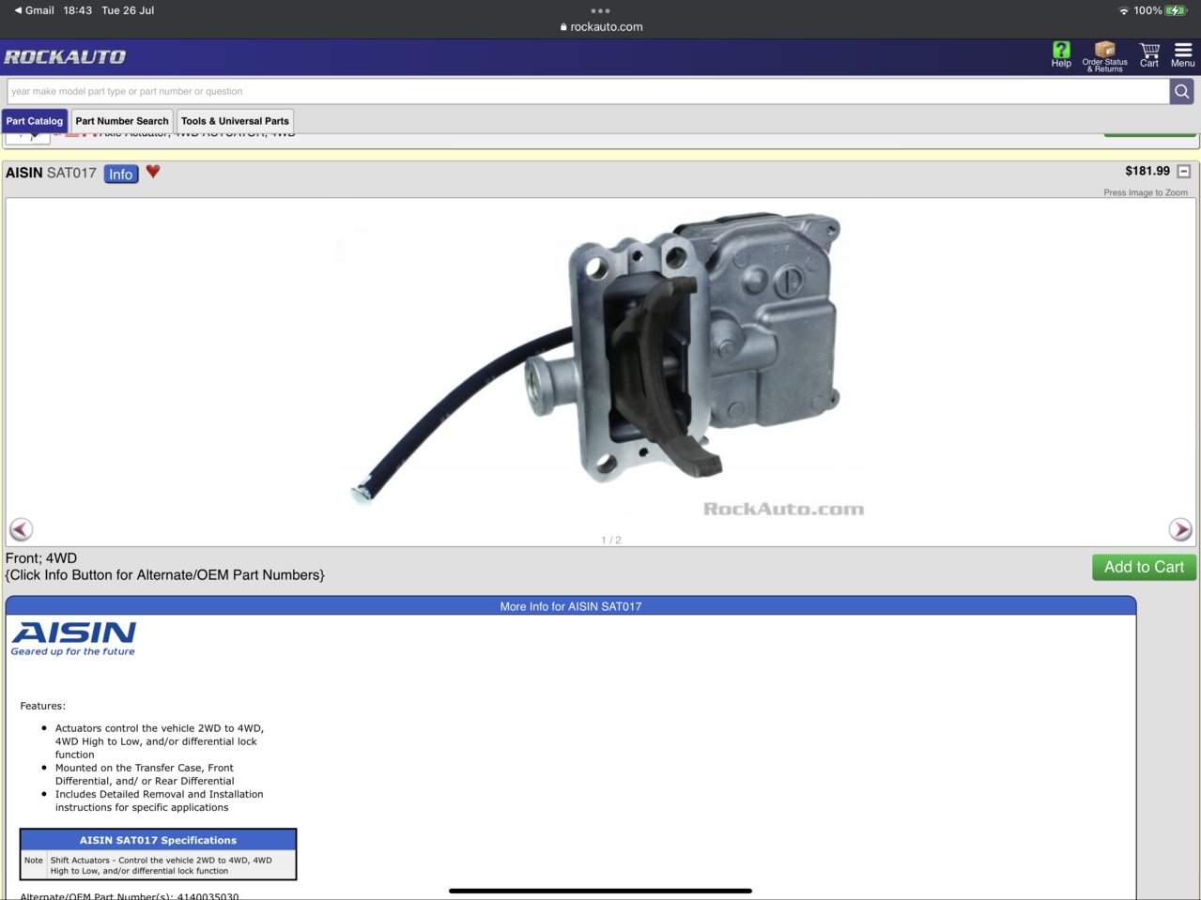Click the 'Click Info Button for Alternate/OEM' note

[165, 575]
